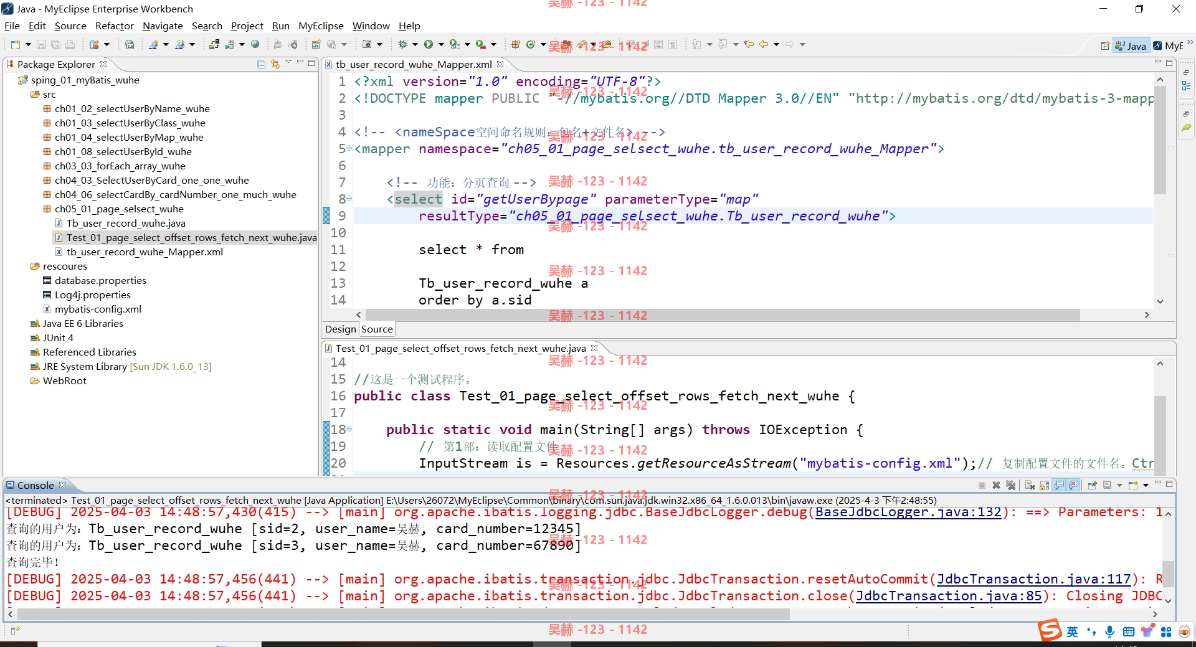Image resolution: width=1196 pixels, height=647 pixels.
Task: Collapse the select element fold on line 8
Action: (x=349, y=199)
